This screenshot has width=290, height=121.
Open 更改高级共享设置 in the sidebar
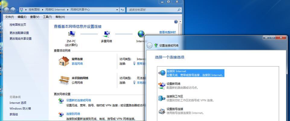21,38
